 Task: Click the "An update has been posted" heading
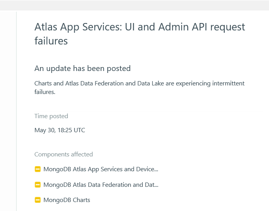point(82,69)
